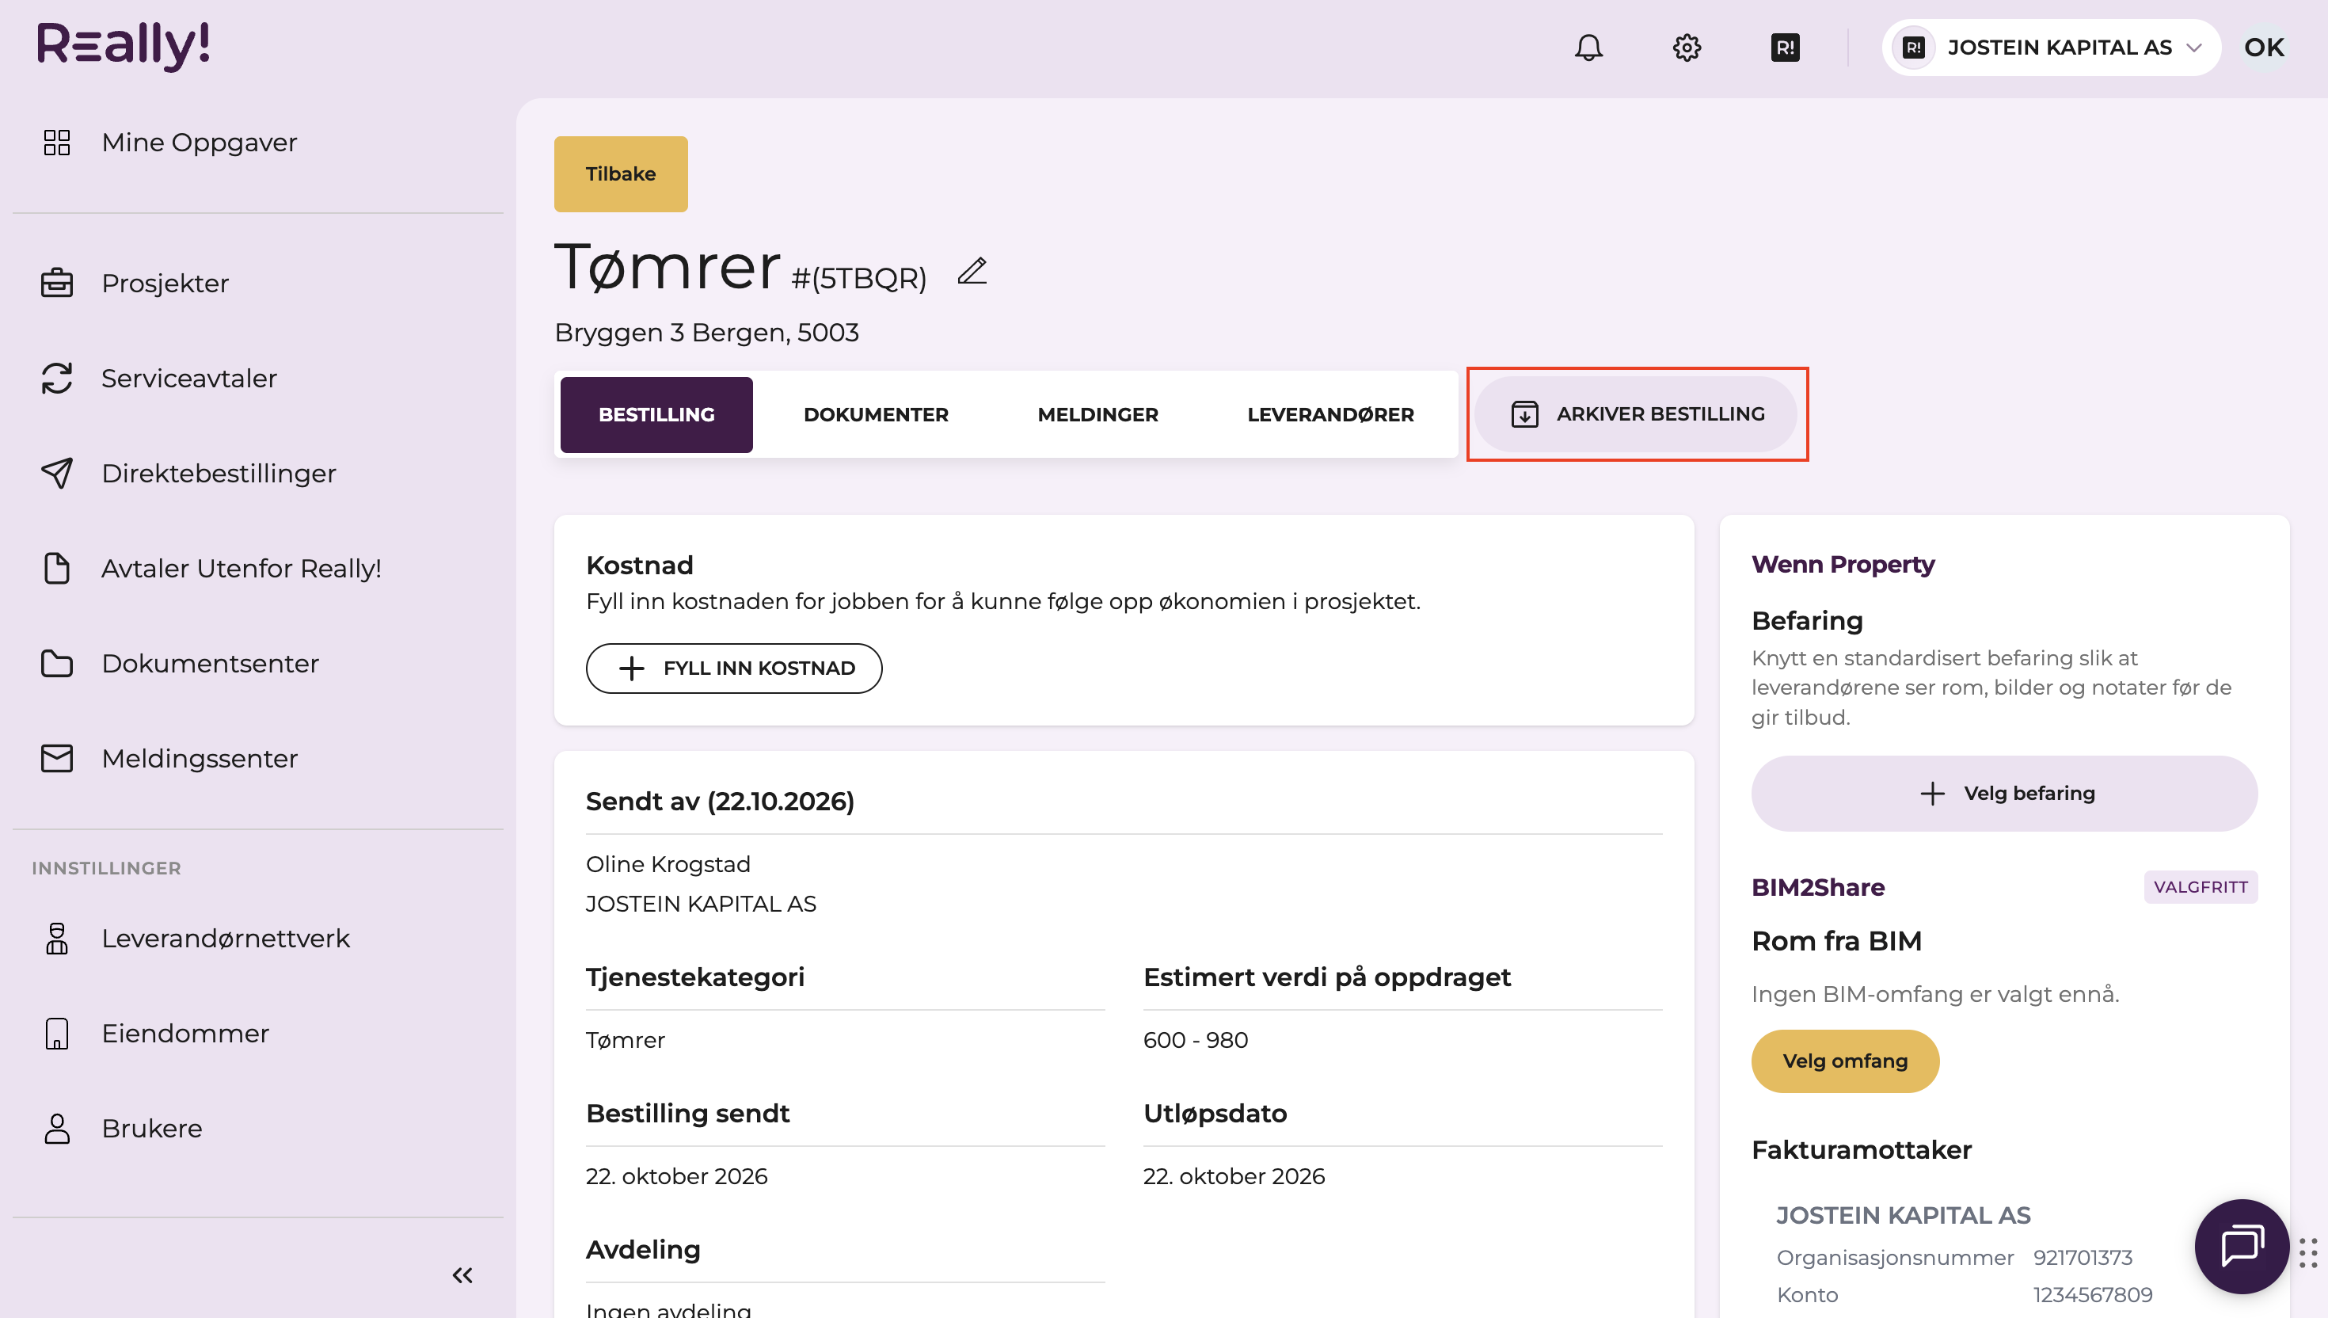The image size is (2328, 1318).
Task: Click the Tilbake button
Action: point(621,173)
